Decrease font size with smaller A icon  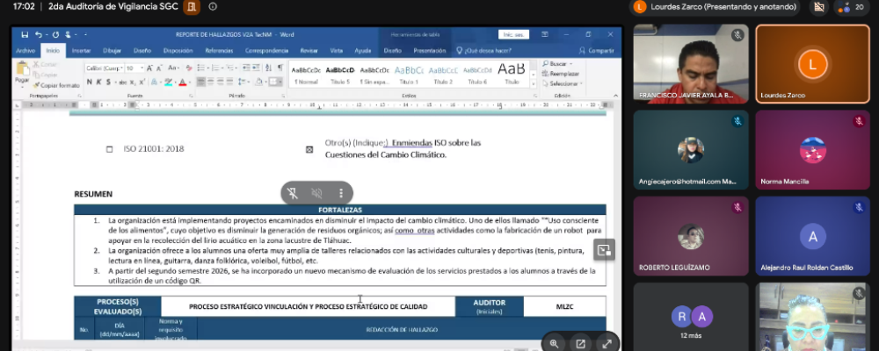coord(159,68)
